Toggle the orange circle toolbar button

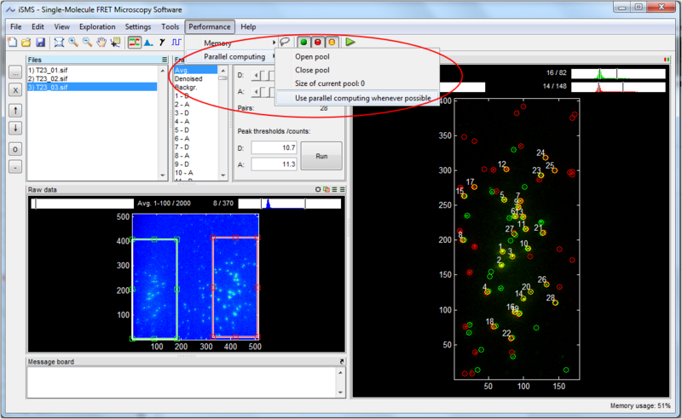[x=332, y=42]
